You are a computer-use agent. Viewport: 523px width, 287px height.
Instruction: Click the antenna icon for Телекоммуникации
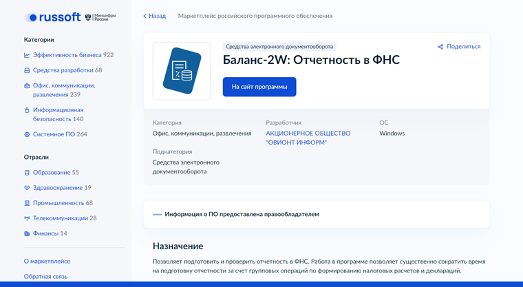(27, 218)
